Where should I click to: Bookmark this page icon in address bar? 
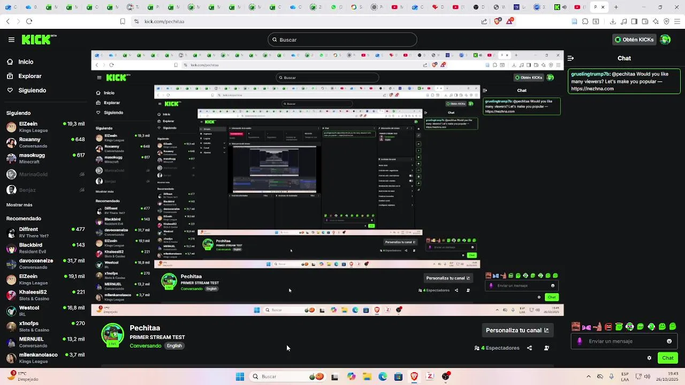123,21
